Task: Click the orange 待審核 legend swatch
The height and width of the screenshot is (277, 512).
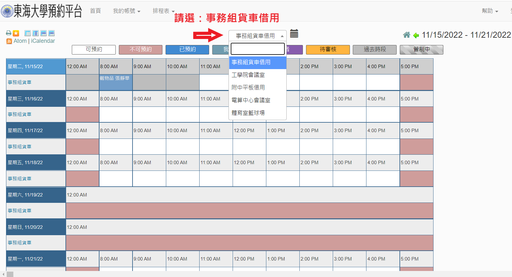Action: pos(328,49)
